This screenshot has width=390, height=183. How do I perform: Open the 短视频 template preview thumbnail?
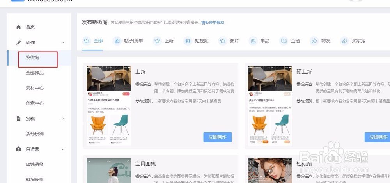coord(270,171)
